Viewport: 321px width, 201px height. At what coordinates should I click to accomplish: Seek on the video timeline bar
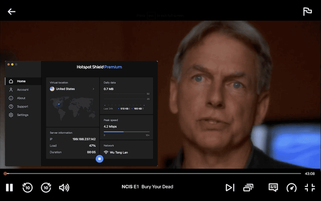tap(153, 174)
